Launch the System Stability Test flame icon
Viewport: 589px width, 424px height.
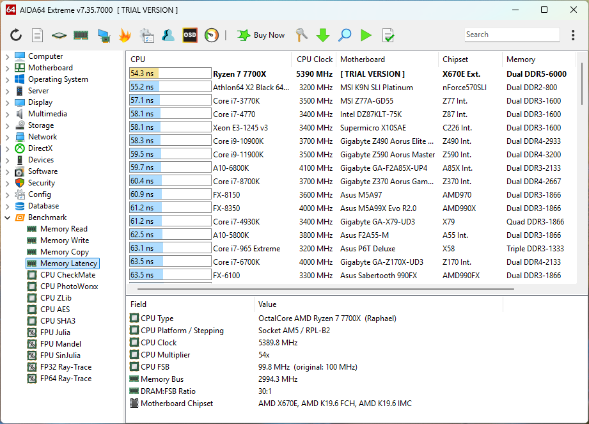pos(125,35)
